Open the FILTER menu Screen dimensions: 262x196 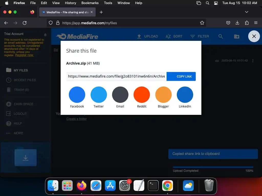coord(200,36)
